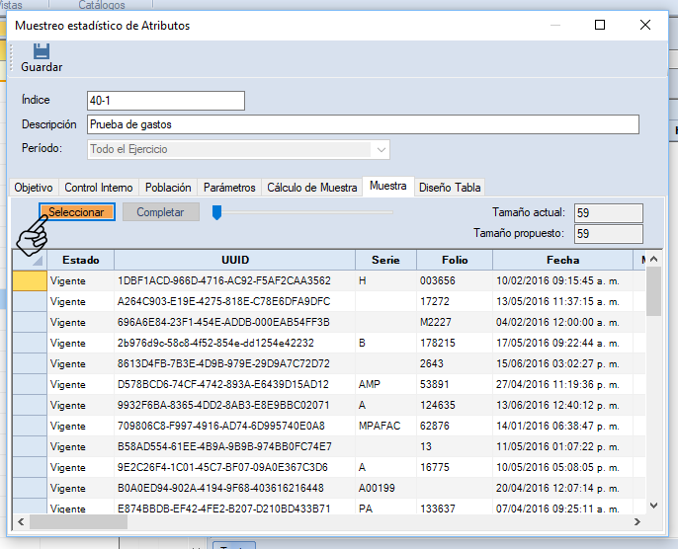
Task: Minimize the attribute sampling window
Action: click(554, 26)
